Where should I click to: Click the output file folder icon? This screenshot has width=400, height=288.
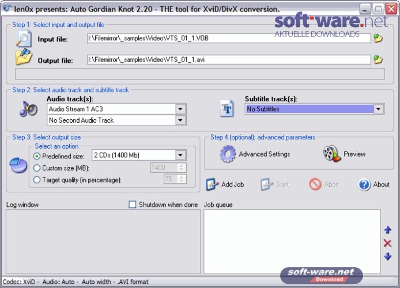[24, 56]
